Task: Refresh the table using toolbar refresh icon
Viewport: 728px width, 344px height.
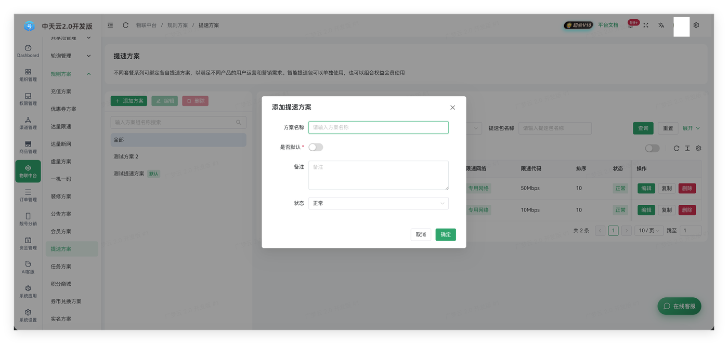Action: pos(677,148)
